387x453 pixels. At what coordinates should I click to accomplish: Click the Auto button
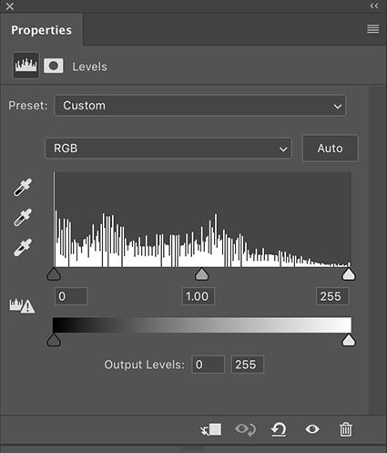pos(331,149)
